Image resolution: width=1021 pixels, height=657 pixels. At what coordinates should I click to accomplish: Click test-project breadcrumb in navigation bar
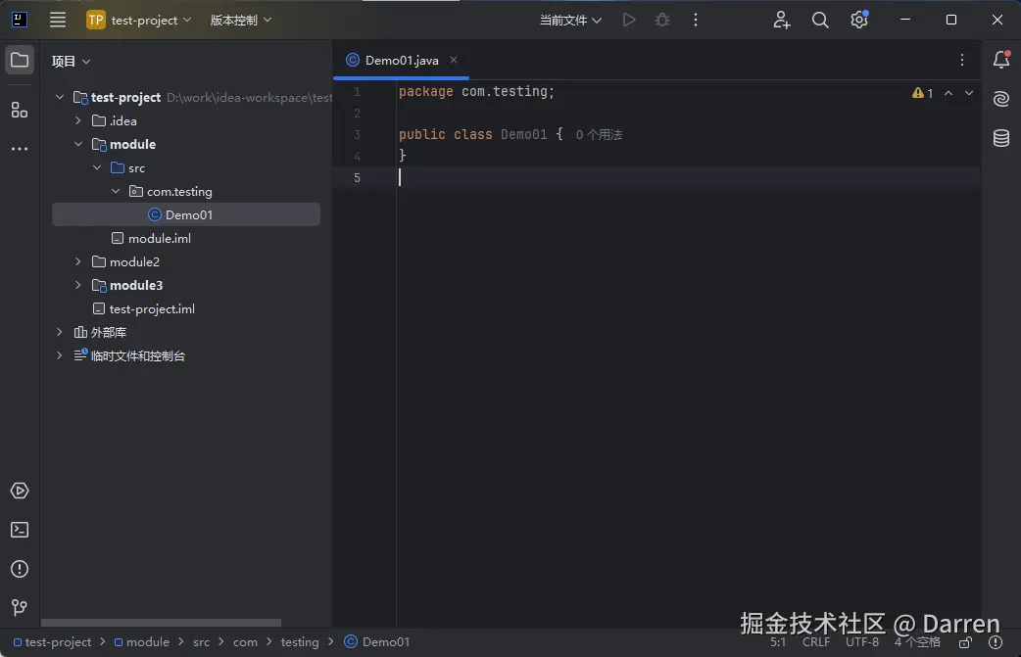pyautogui.click(x=53, y=642)
